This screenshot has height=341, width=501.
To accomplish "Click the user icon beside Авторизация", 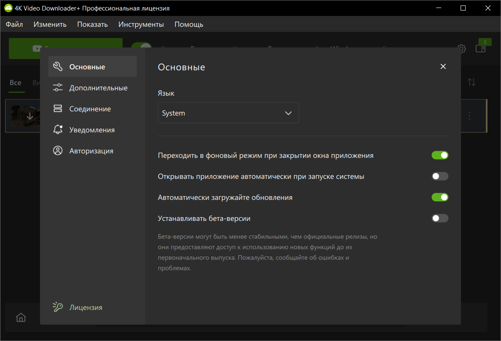I will 58,150.
